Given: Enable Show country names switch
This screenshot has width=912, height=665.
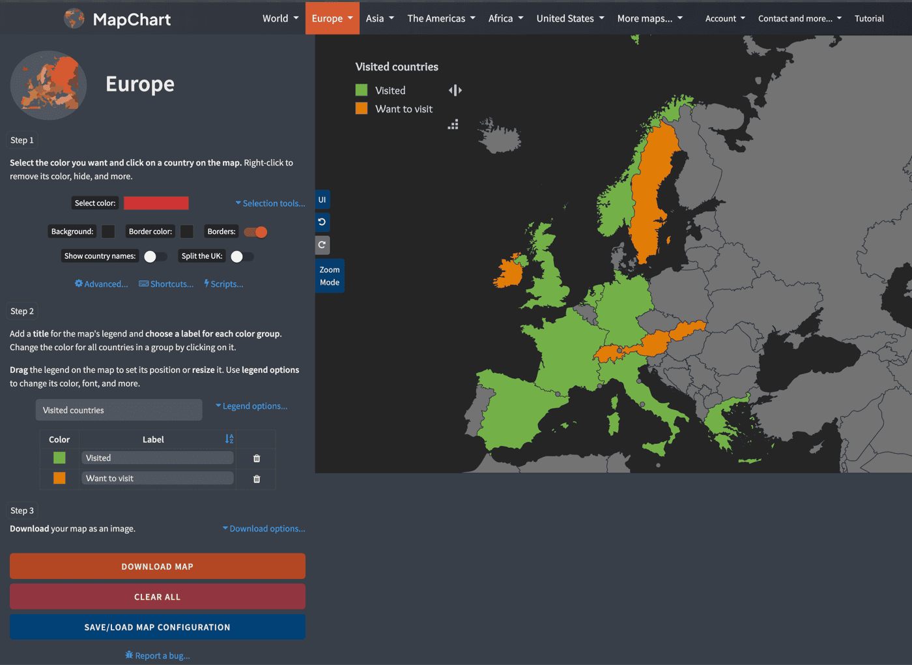Looking at the screenshot, I should (155, 257).
